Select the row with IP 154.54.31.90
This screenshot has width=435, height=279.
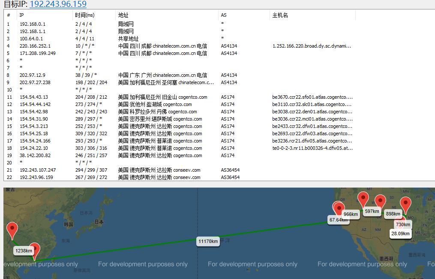[180, 119]
